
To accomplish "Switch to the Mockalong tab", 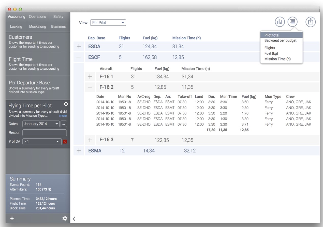I will (x=37, y=27).
